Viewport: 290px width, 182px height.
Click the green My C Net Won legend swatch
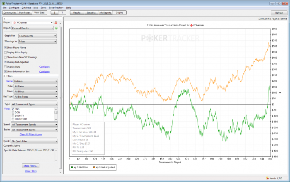point(71,167)
